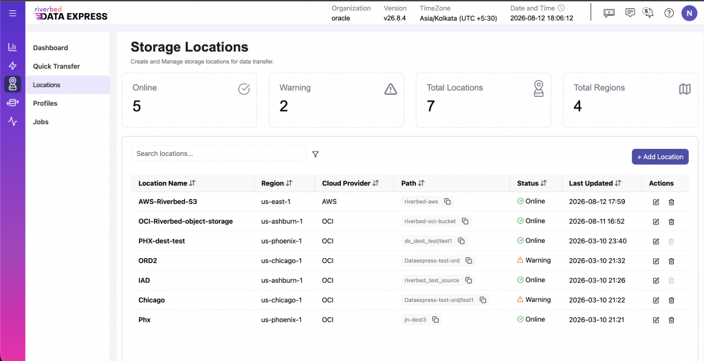Open Jobs in side menu
The image size is (704, 361).
point(67,122)
